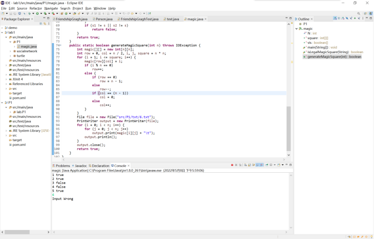This screenshot has width=374, height=239.
Task: Close the magic.java editor tab
Action: [205, 19]
